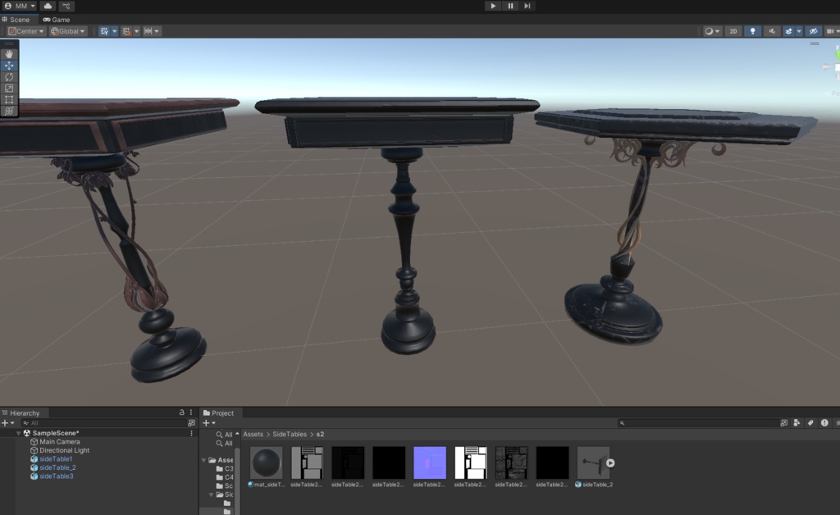Open Hierarchy create object plus menu
The image size is (840, 515).
click(7, 423)
